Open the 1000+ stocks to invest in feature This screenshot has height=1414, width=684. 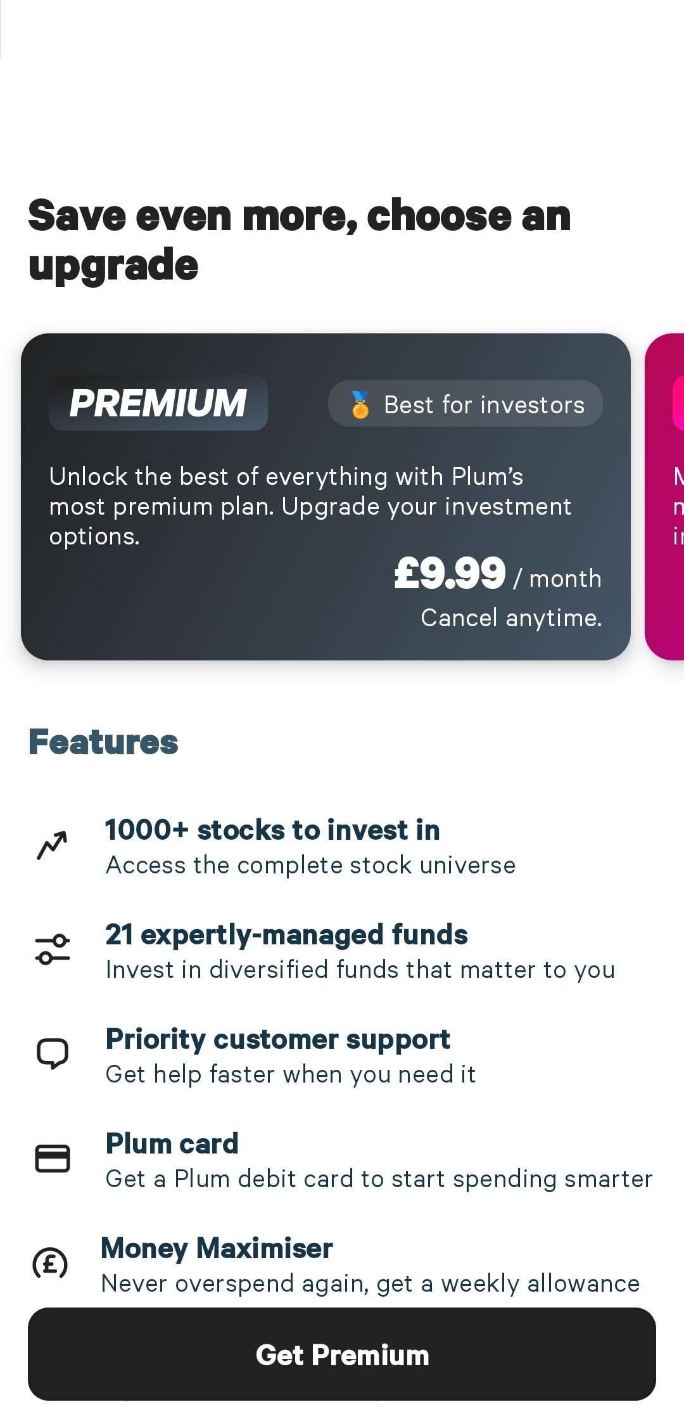pos(272,830)
